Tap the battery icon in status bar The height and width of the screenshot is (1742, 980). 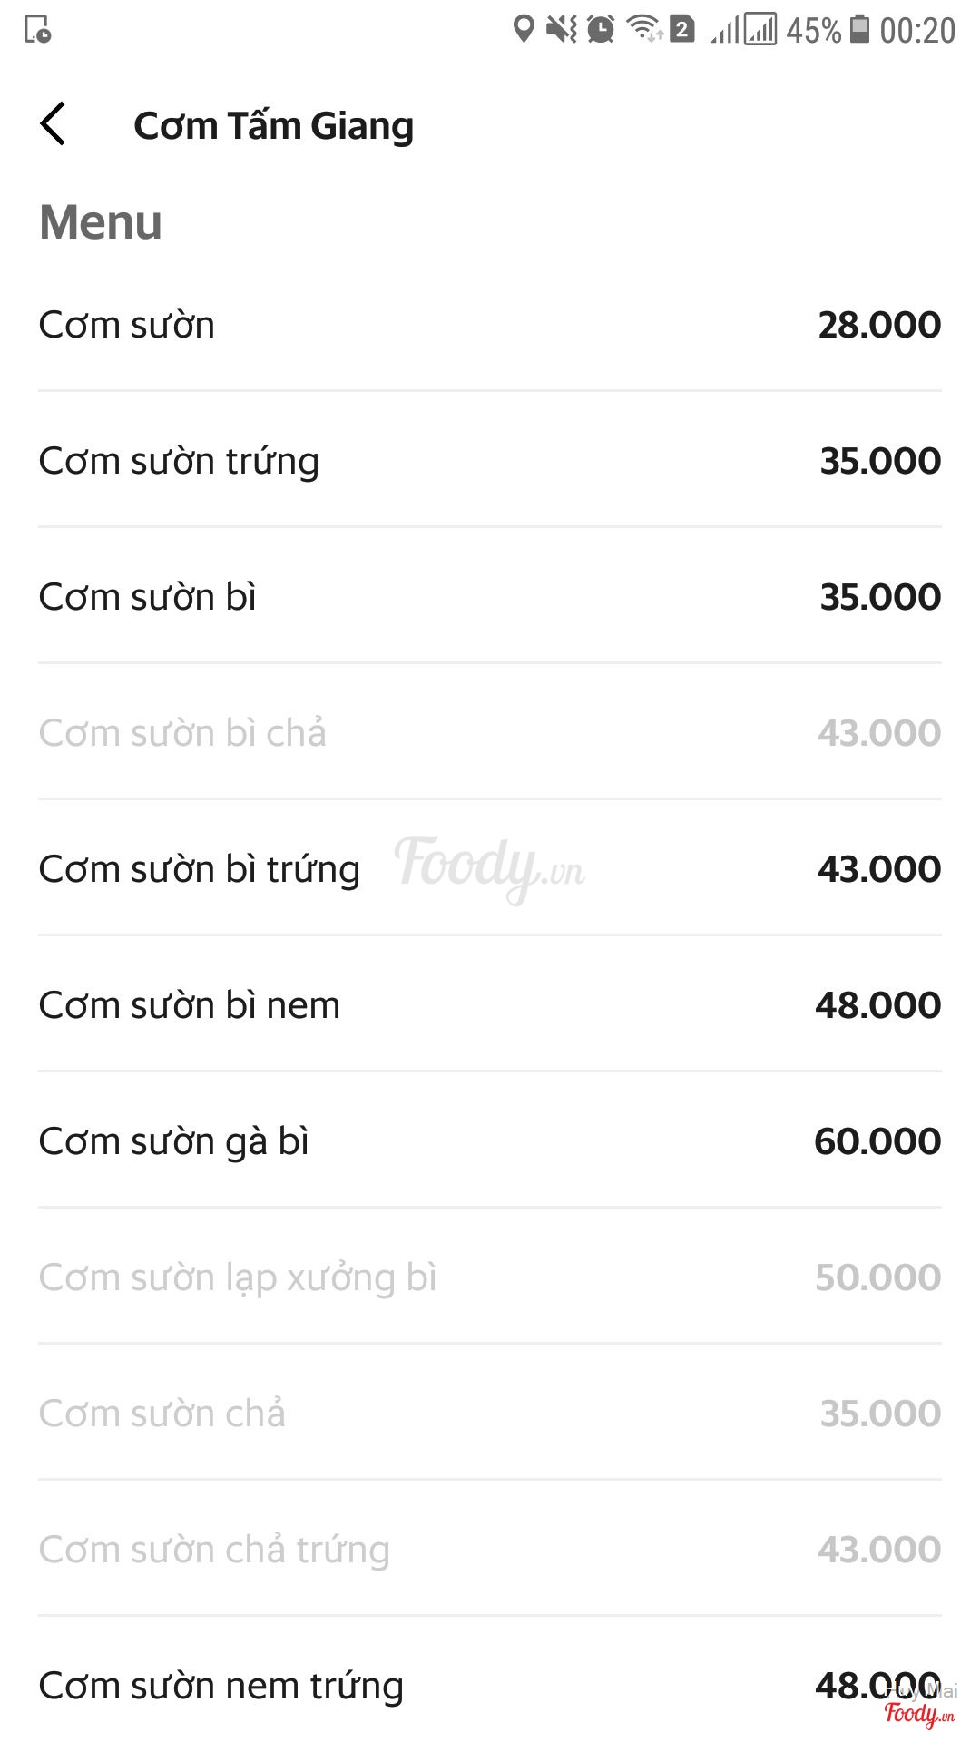(x=858, y=29)
